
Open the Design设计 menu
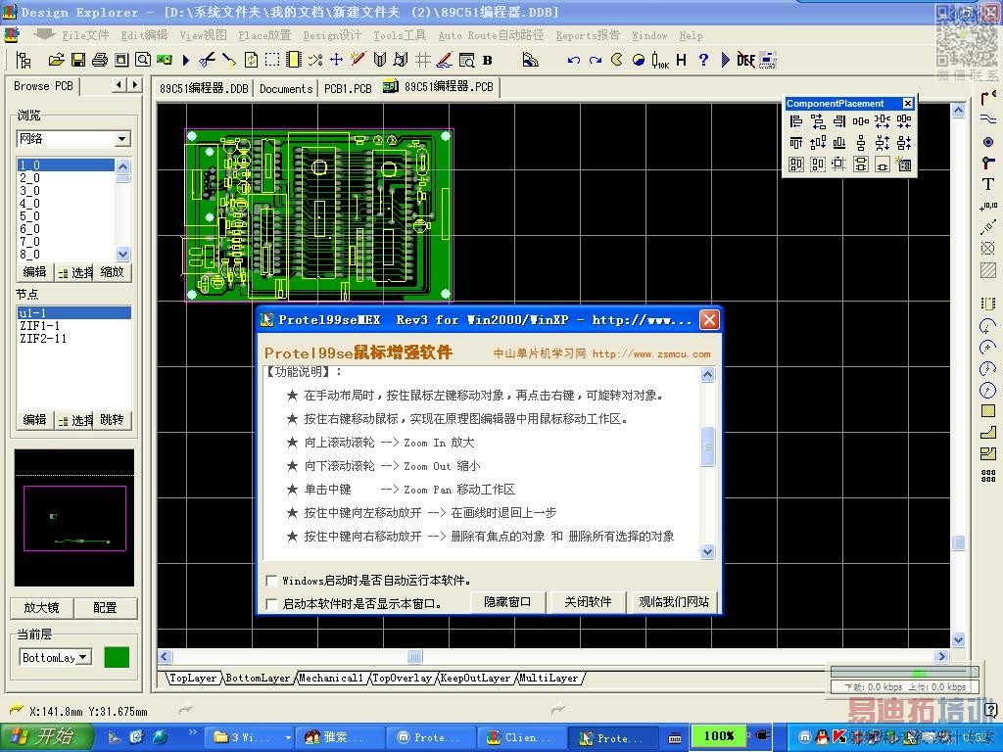(332, 35)
